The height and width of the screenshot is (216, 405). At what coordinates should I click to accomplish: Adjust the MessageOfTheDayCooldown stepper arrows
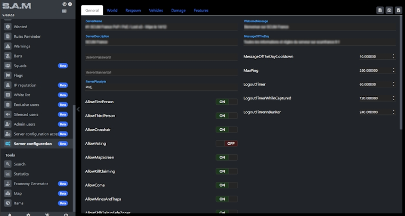coord(393,56)
